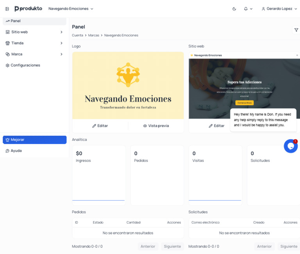Open the blue chat launcher bubble
The image size is (300, 254).
point(291,146)
